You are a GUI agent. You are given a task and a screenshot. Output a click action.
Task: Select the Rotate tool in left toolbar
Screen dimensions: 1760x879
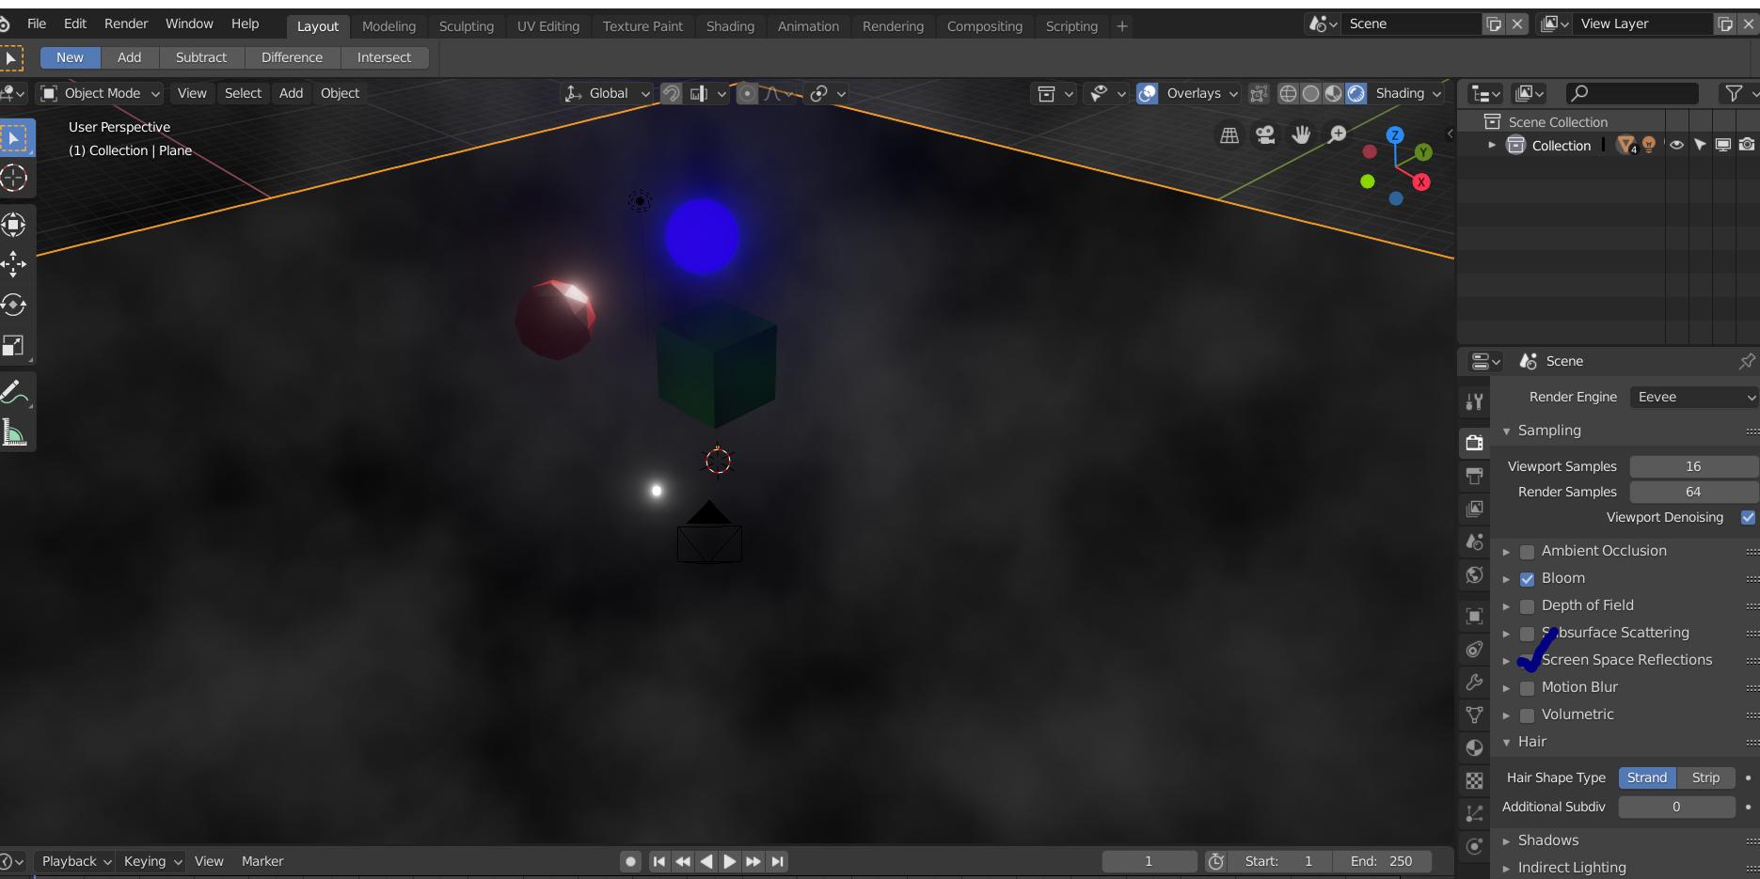point(14,306)
